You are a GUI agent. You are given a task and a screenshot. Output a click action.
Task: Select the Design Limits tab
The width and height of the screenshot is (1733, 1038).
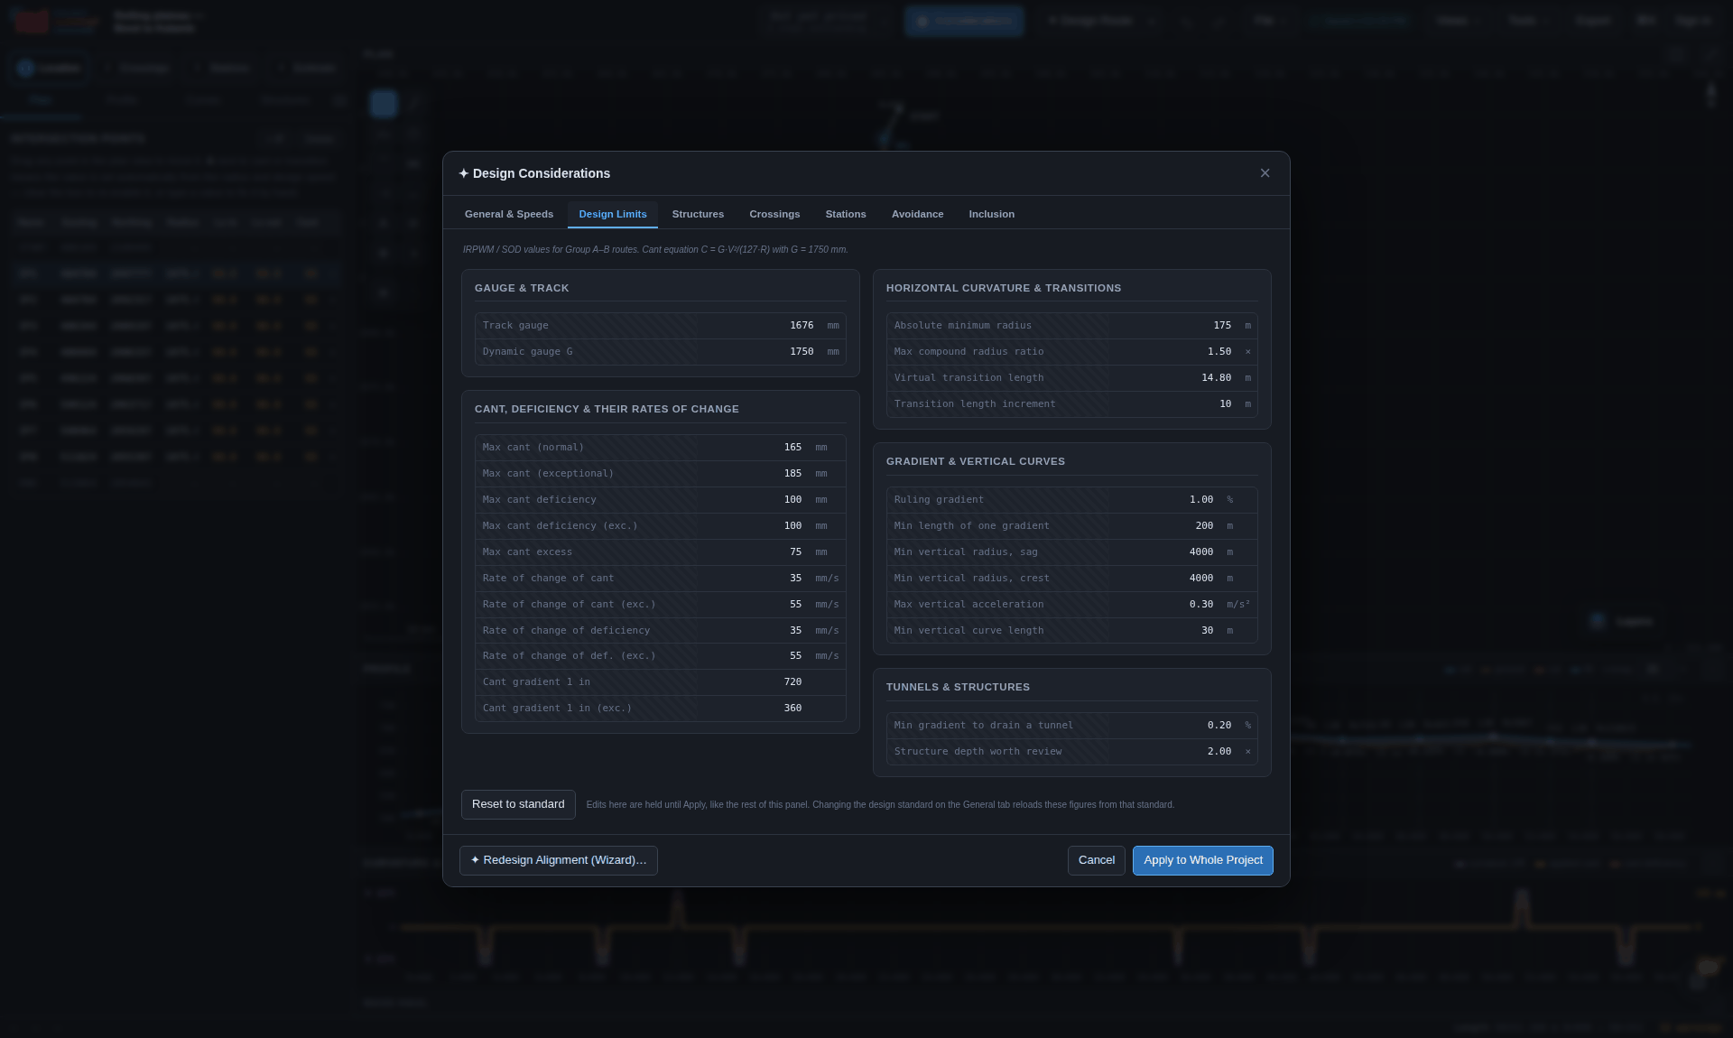613,215
